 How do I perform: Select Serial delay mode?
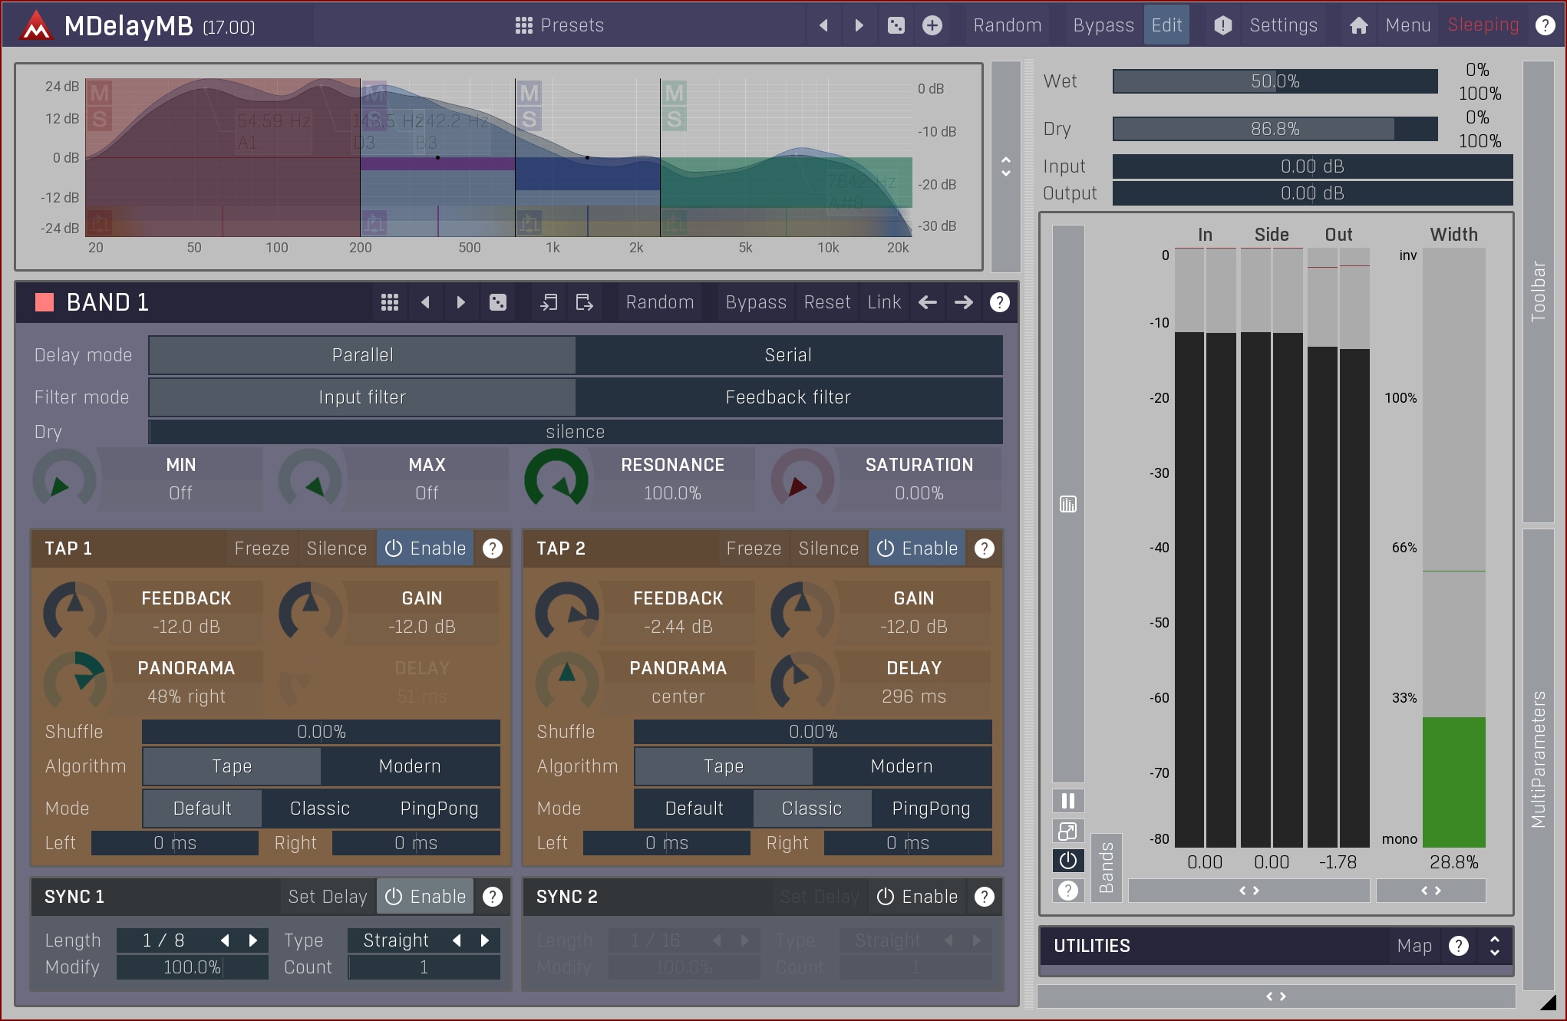click(788, 355)
